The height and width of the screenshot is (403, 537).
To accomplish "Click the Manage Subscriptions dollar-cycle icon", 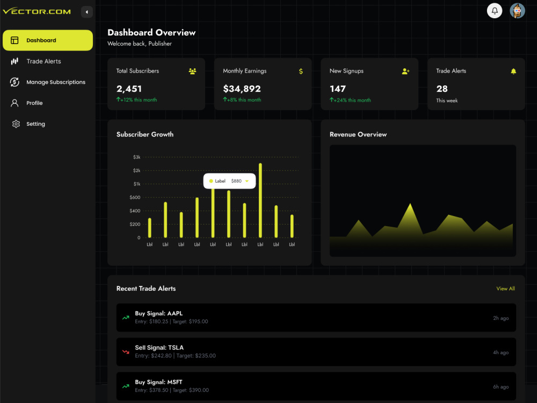I will click(14, 82).
